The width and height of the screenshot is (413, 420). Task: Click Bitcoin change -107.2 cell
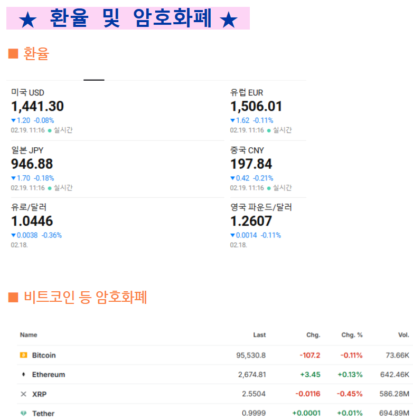[x=310, y=355]
